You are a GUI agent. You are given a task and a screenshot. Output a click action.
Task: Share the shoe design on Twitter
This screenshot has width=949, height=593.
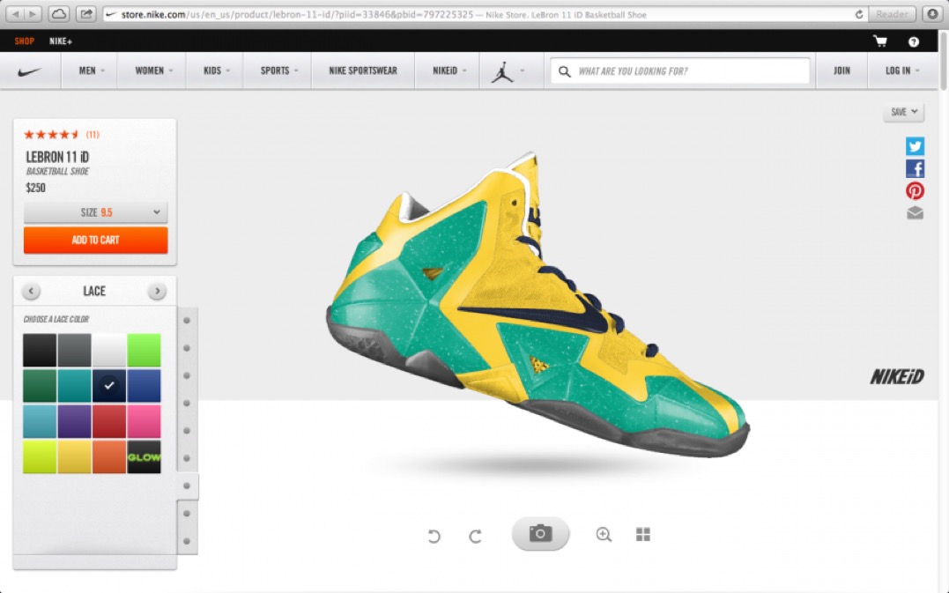coord(915,147)
